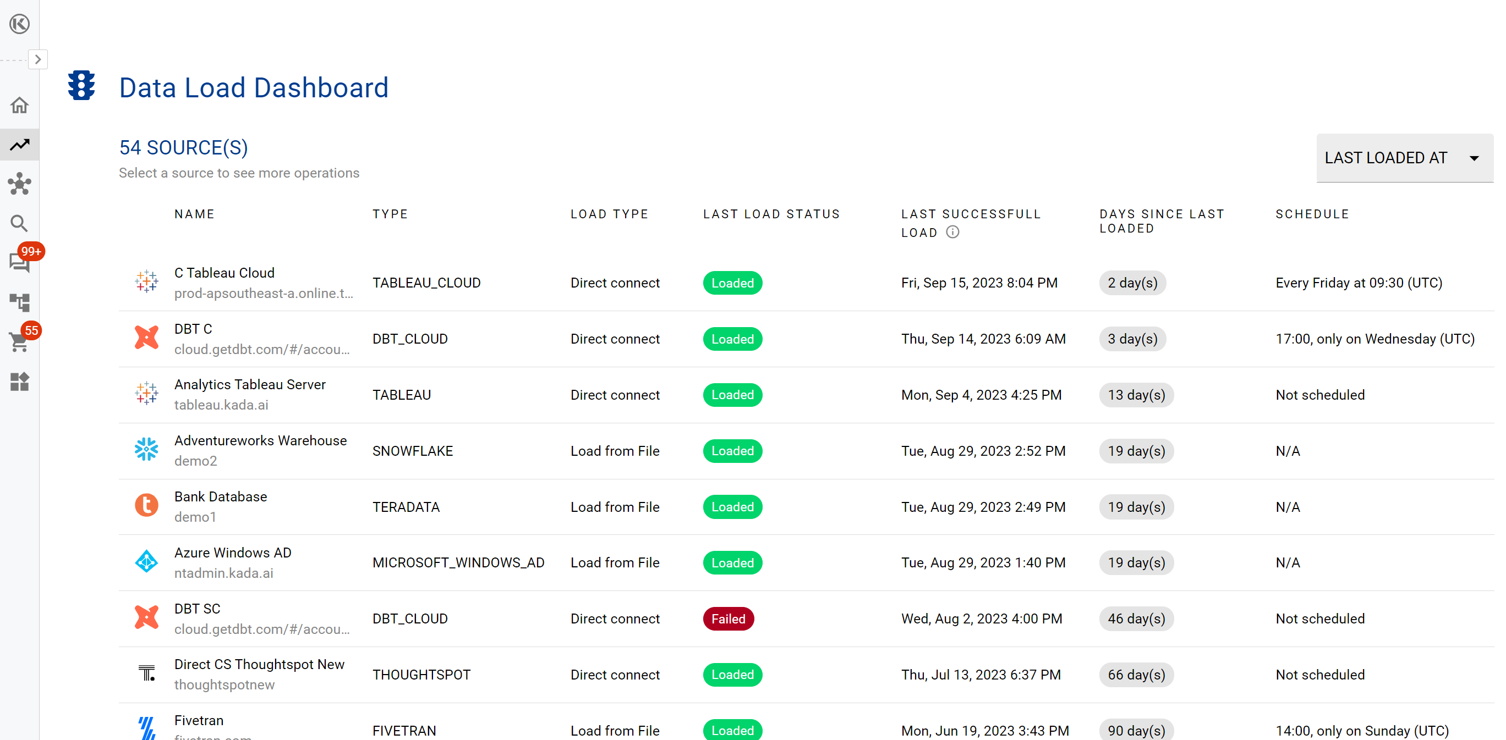
Task: Open the home icon in sidebar
Action: (x=19, y=106)
